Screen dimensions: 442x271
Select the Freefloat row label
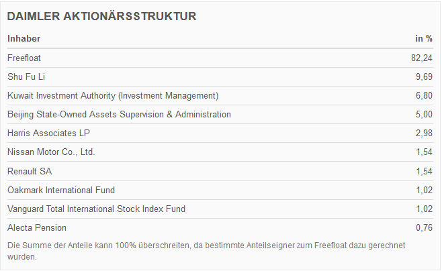24,58
